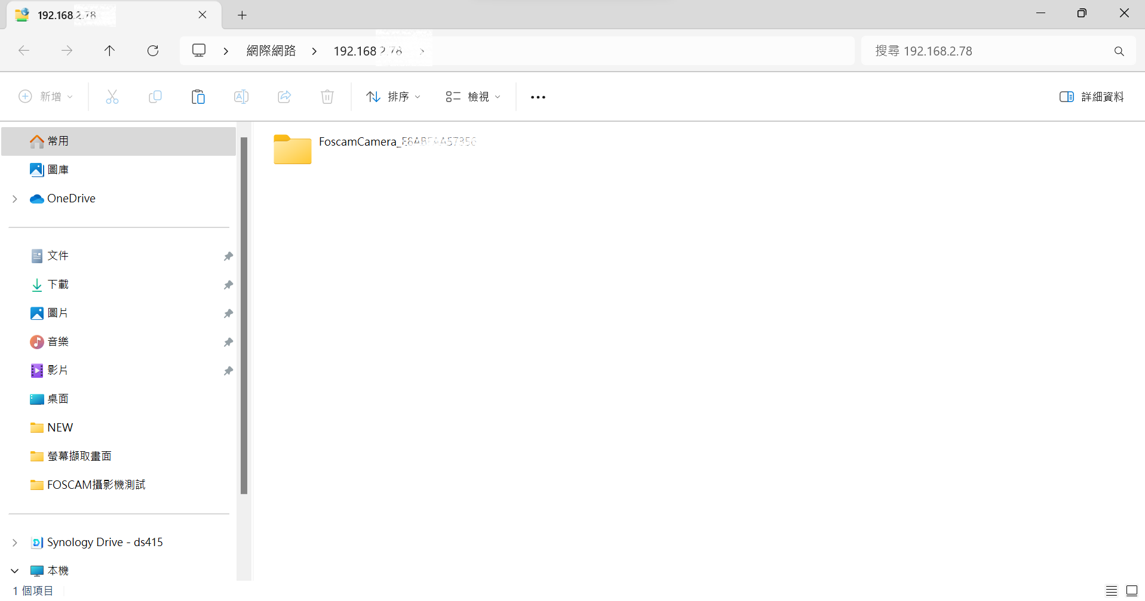This screenshot has width=1145, height=601.
Task: Toggle the 詳細資料 details pane
Action: [1091, 97]
